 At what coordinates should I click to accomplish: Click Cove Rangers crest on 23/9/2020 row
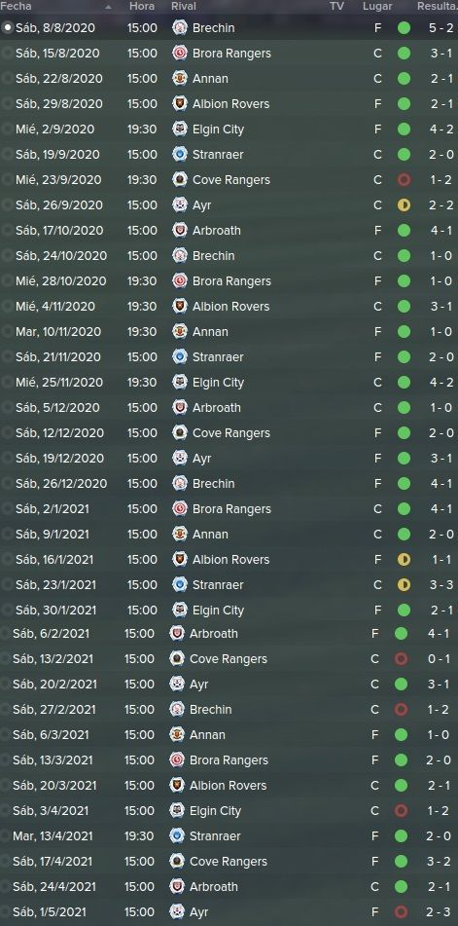coord(180,179)
